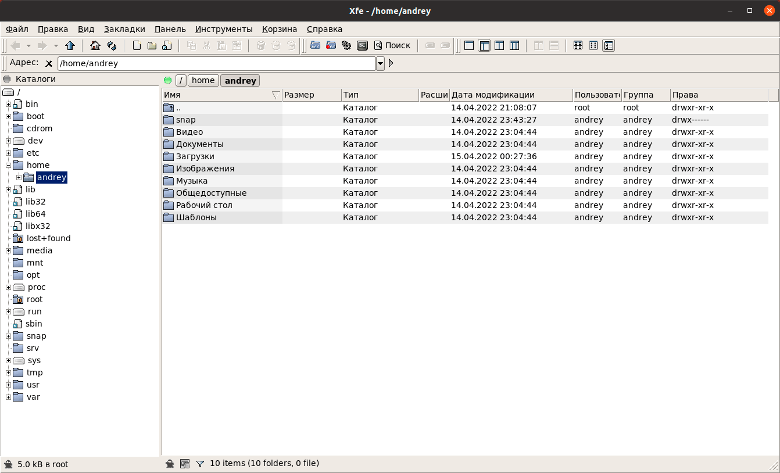This screenshot has width=780, height=473.
Task: Open the terminal toolbar icon
Action: point(362,45)
